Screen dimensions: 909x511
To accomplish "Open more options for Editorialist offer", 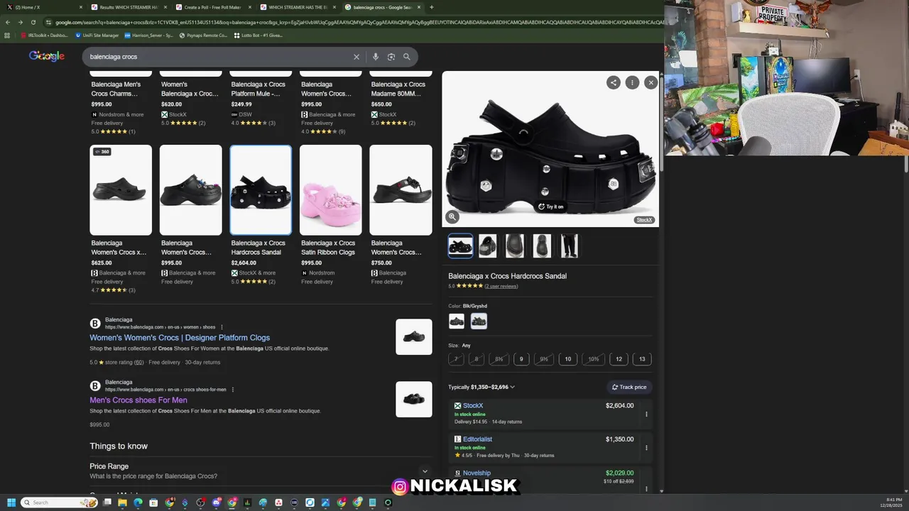I will click(x=646, y=448).
